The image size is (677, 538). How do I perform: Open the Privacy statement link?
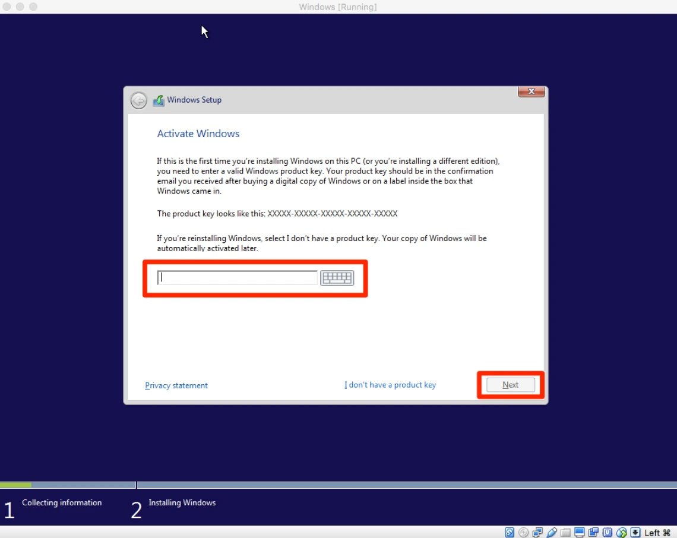176,385
